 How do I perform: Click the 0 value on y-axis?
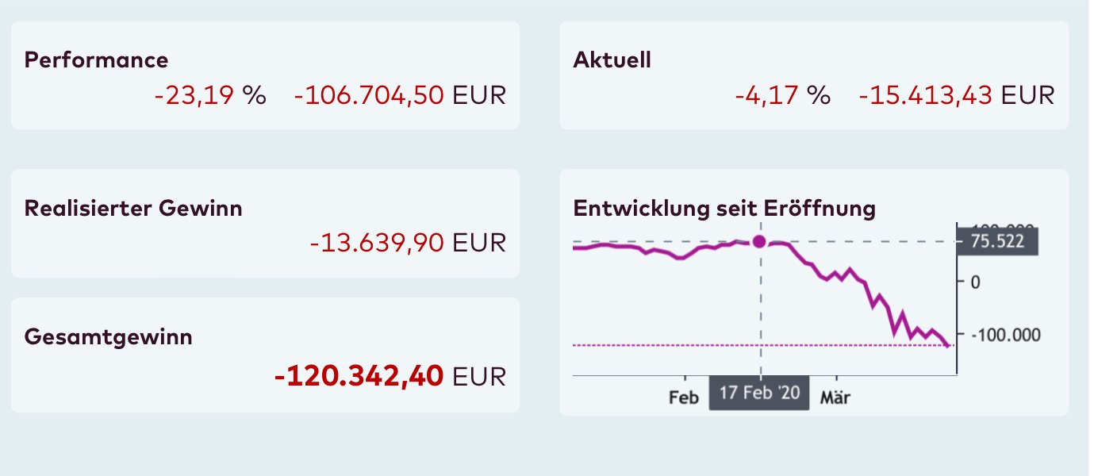point(975,282)
